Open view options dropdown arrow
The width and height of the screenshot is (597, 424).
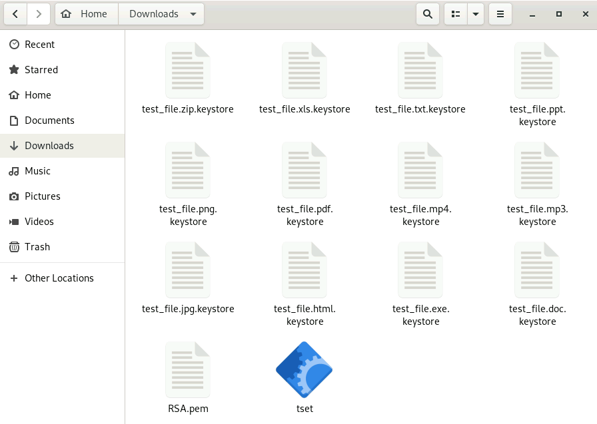475,14
